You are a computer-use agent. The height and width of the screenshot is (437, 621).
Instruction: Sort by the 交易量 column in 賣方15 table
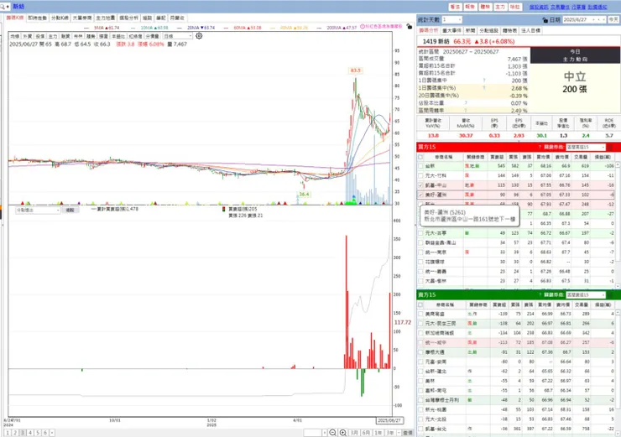(x=581, y=304)
